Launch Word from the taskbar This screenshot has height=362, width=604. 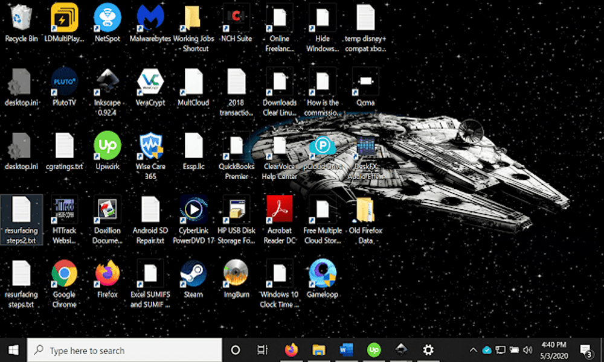pyautogui.click(x=346, y=350)
